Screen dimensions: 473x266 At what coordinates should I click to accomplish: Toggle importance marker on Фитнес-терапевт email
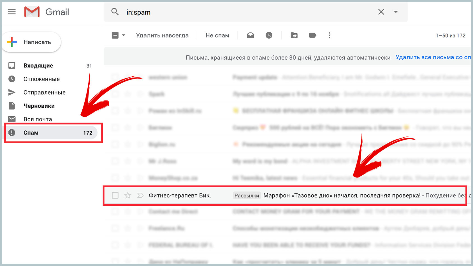click(140, 195)
